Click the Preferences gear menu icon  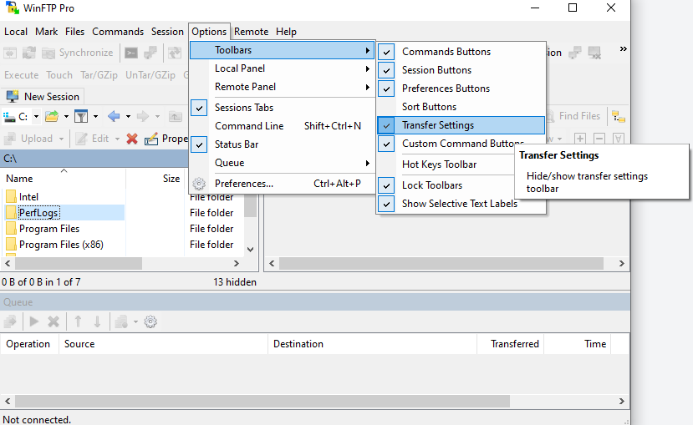pyautogui.click(x=199, y=184)
